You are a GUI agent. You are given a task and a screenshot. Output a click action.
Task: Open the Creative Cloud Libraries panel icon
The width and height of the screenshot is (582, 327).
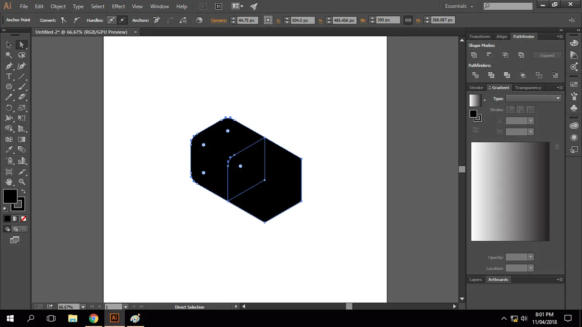coord(574,126)
